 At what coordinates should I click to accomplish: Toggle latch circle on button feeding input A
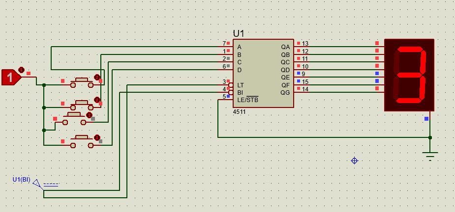97,78
